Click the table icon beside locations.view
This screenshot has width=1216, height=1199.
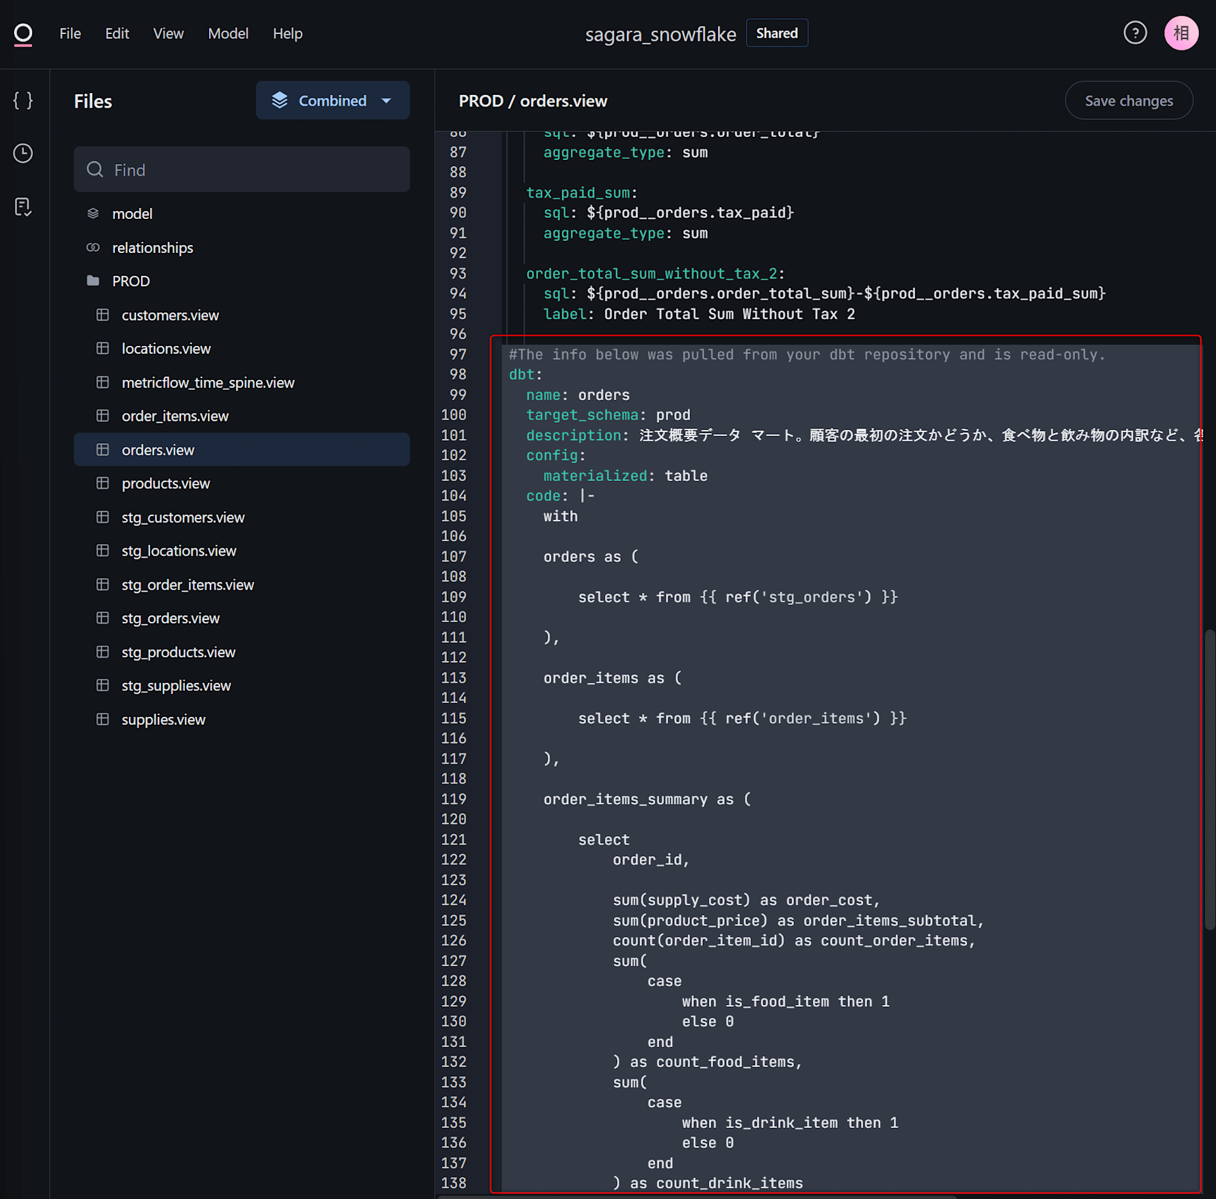pyautogui.click(x=103, y=348)
